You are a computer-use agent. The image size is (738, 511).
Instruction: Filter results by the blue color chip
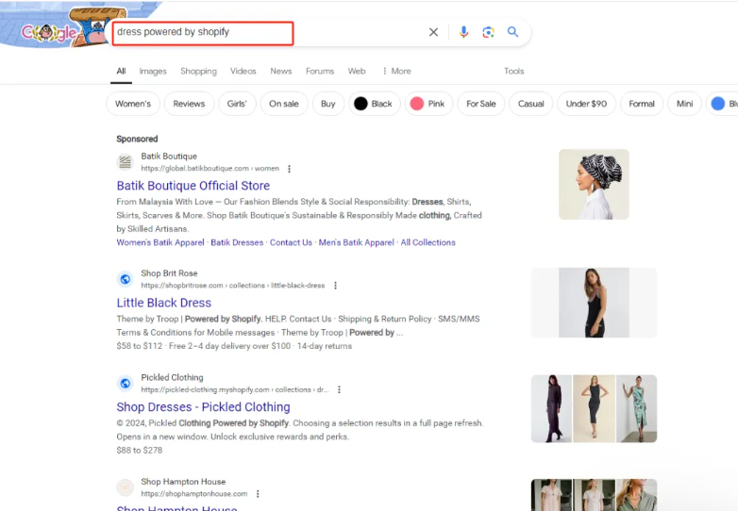[723, 104]
